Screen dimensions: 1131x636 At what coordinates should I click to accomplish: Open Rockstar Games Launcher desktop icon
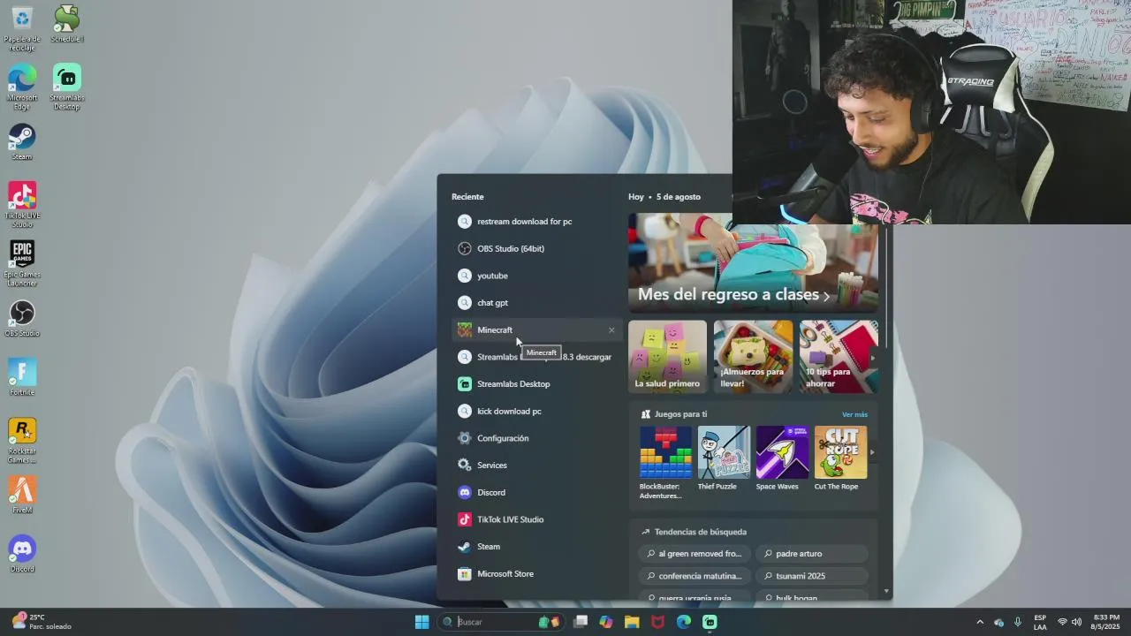pos(22,440)
